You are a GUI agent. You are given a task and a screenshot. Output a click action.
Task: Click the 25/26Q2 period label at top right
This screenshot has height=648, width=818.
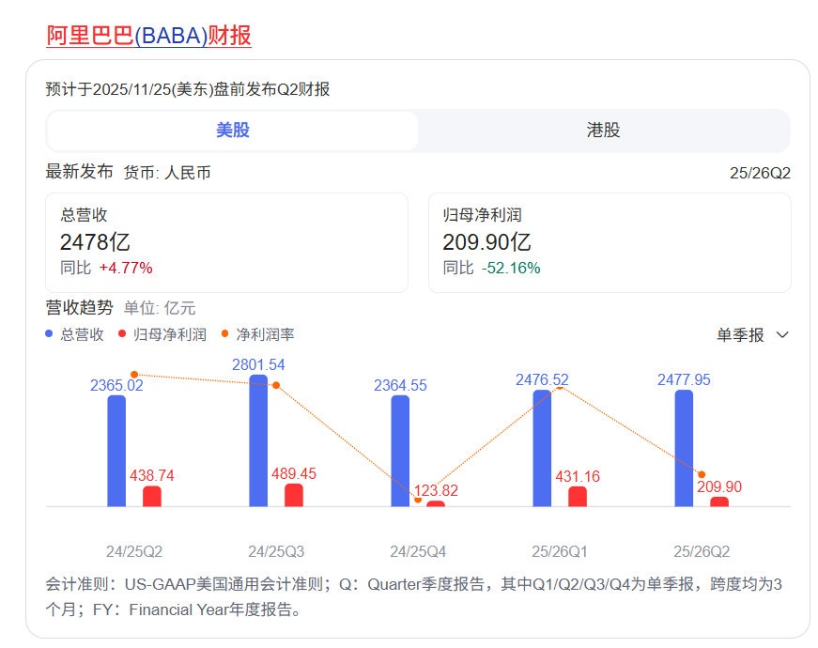click(x=760, y=173)
